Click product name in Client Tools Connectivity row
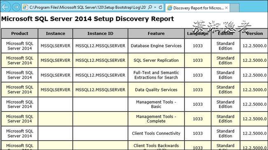 click(x=20, y=134)
